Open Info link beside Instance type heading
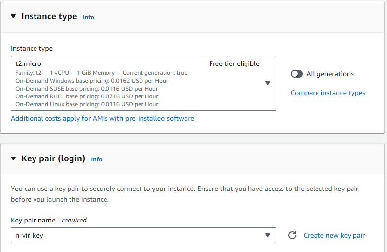The image size is (387, 252). point(88,17)
